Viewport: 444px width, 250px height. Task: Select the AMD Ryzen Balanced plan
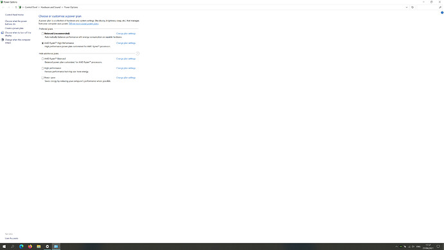(42, 59)
